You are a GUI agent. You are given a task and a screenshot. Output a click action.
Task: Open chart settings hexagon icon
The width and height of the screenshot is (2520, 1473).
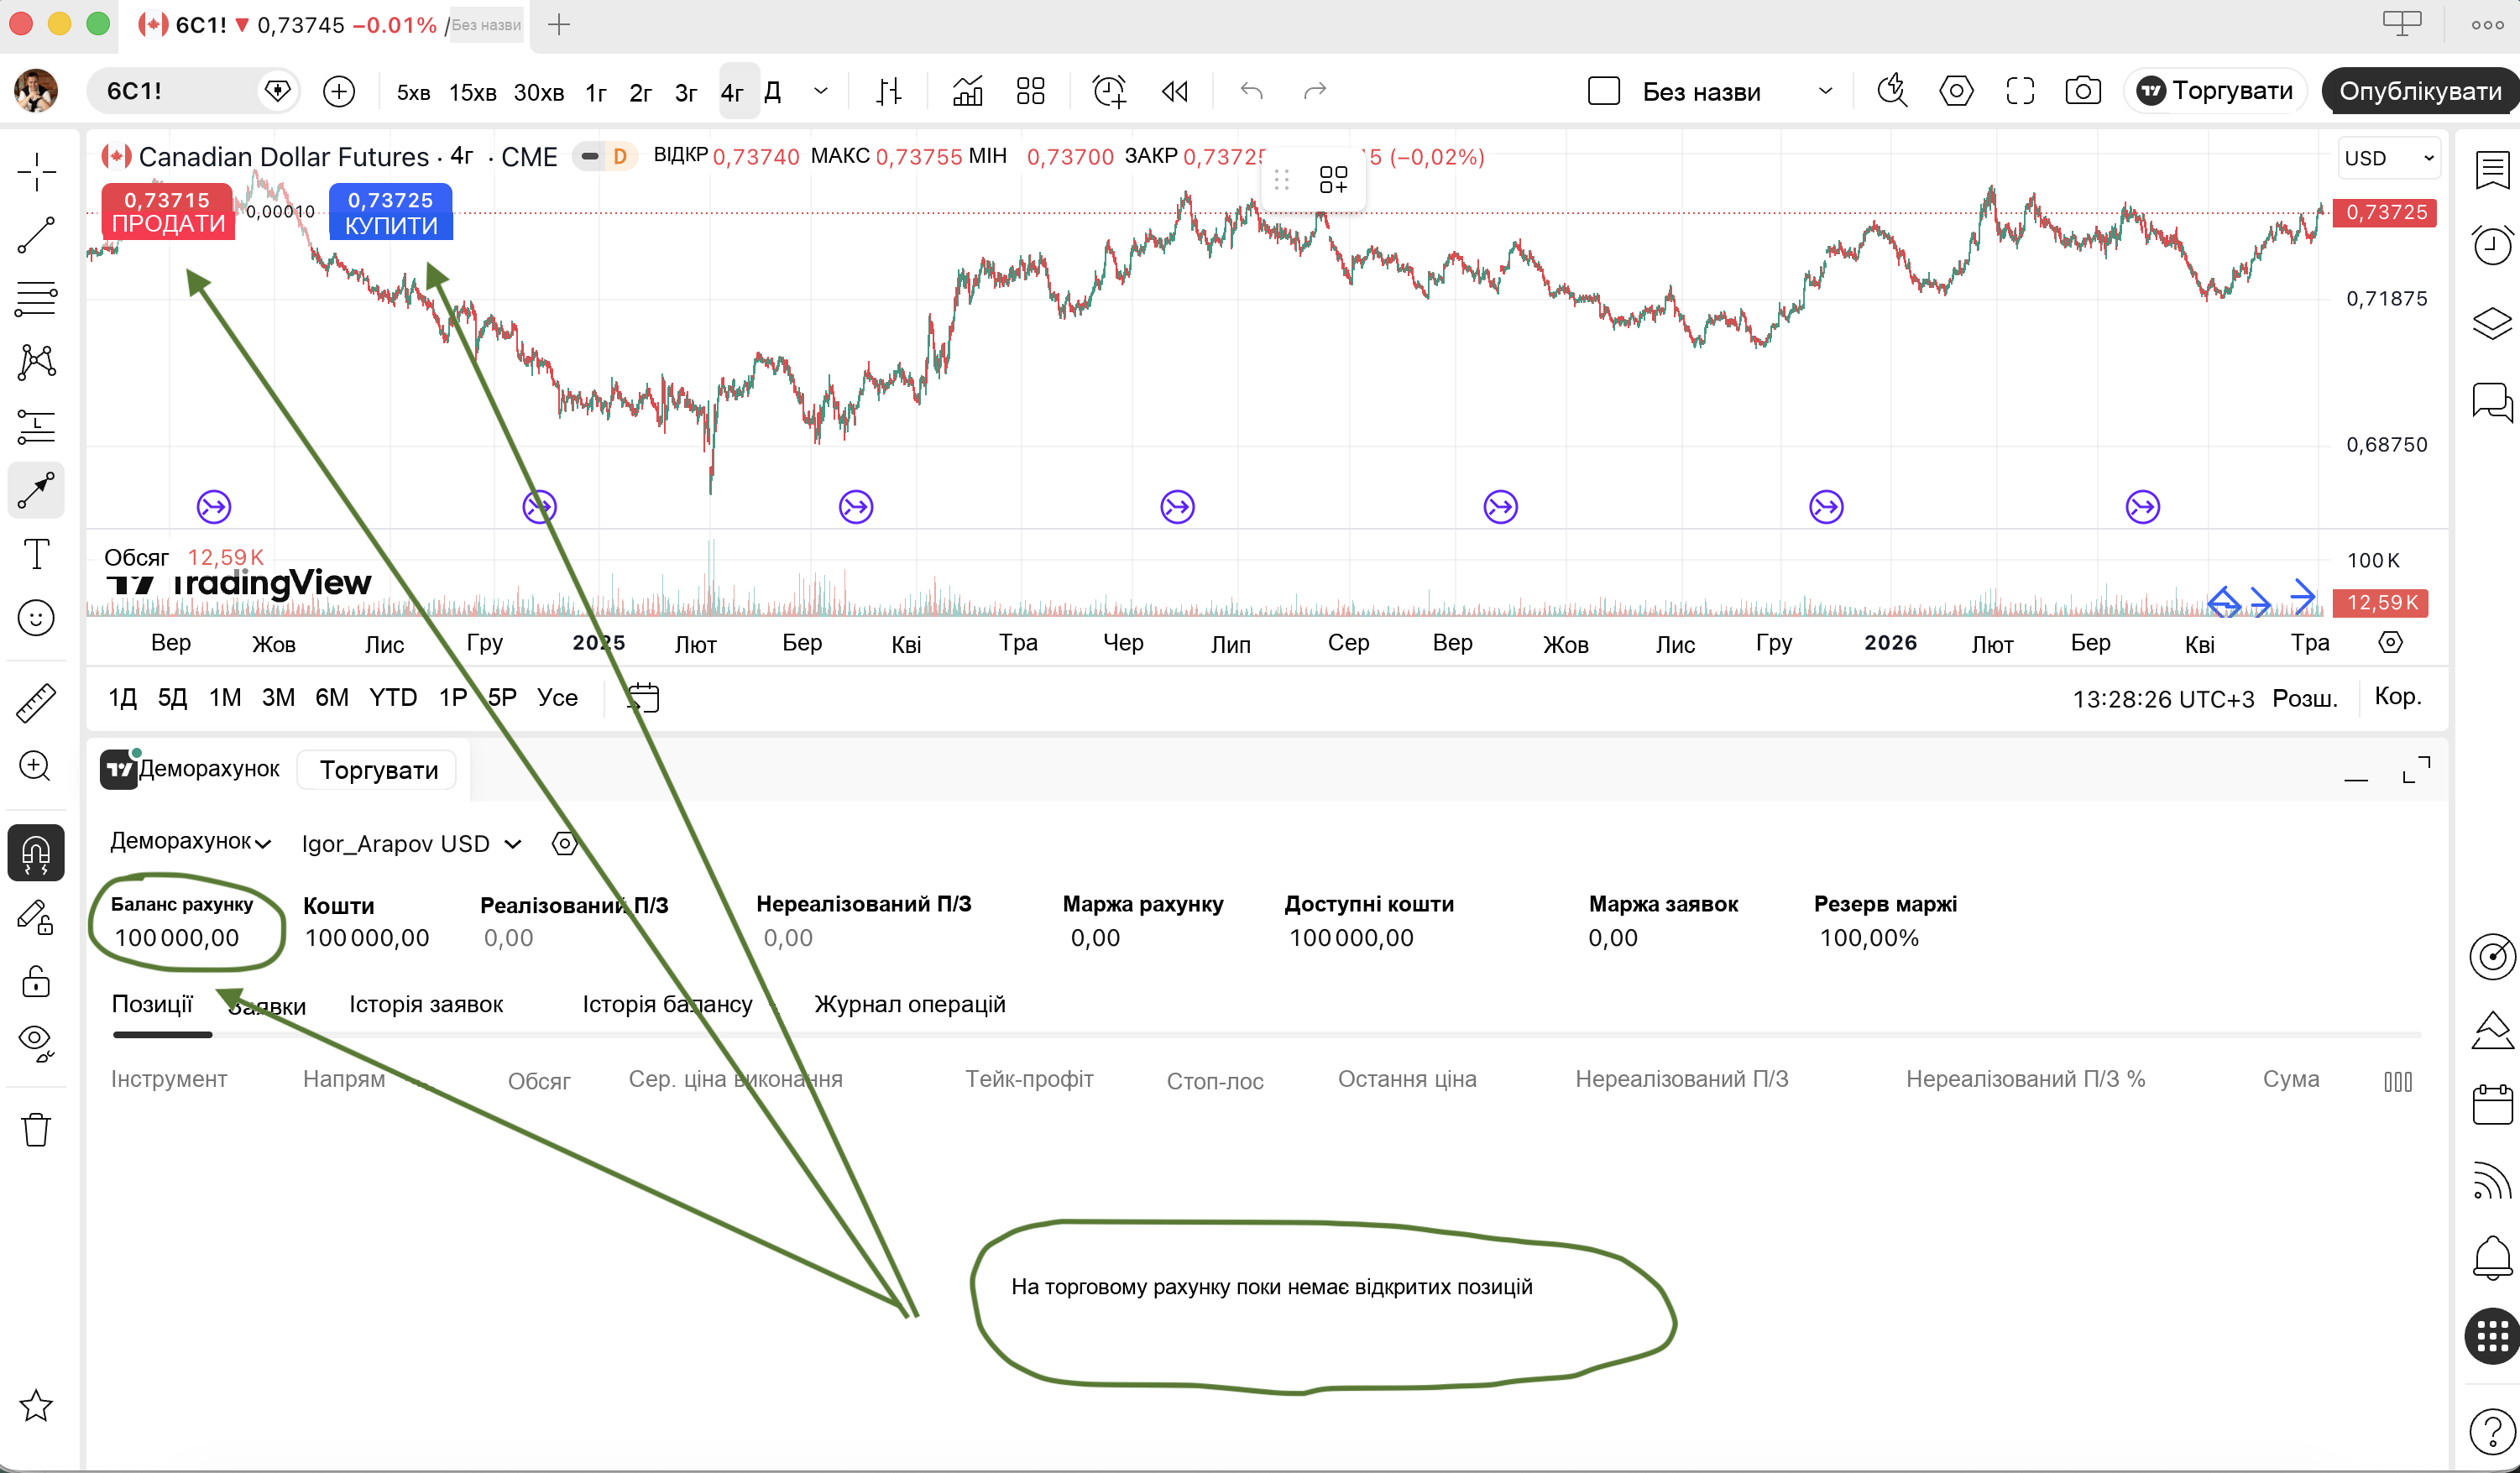(1956, 91)
